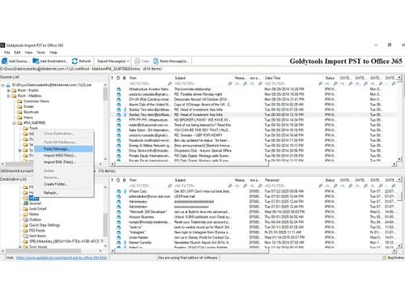Viewport: 405px width, 304px height.
Task: Click the BuyOnline cart icon in status bar
Action: tap(384, 258)
